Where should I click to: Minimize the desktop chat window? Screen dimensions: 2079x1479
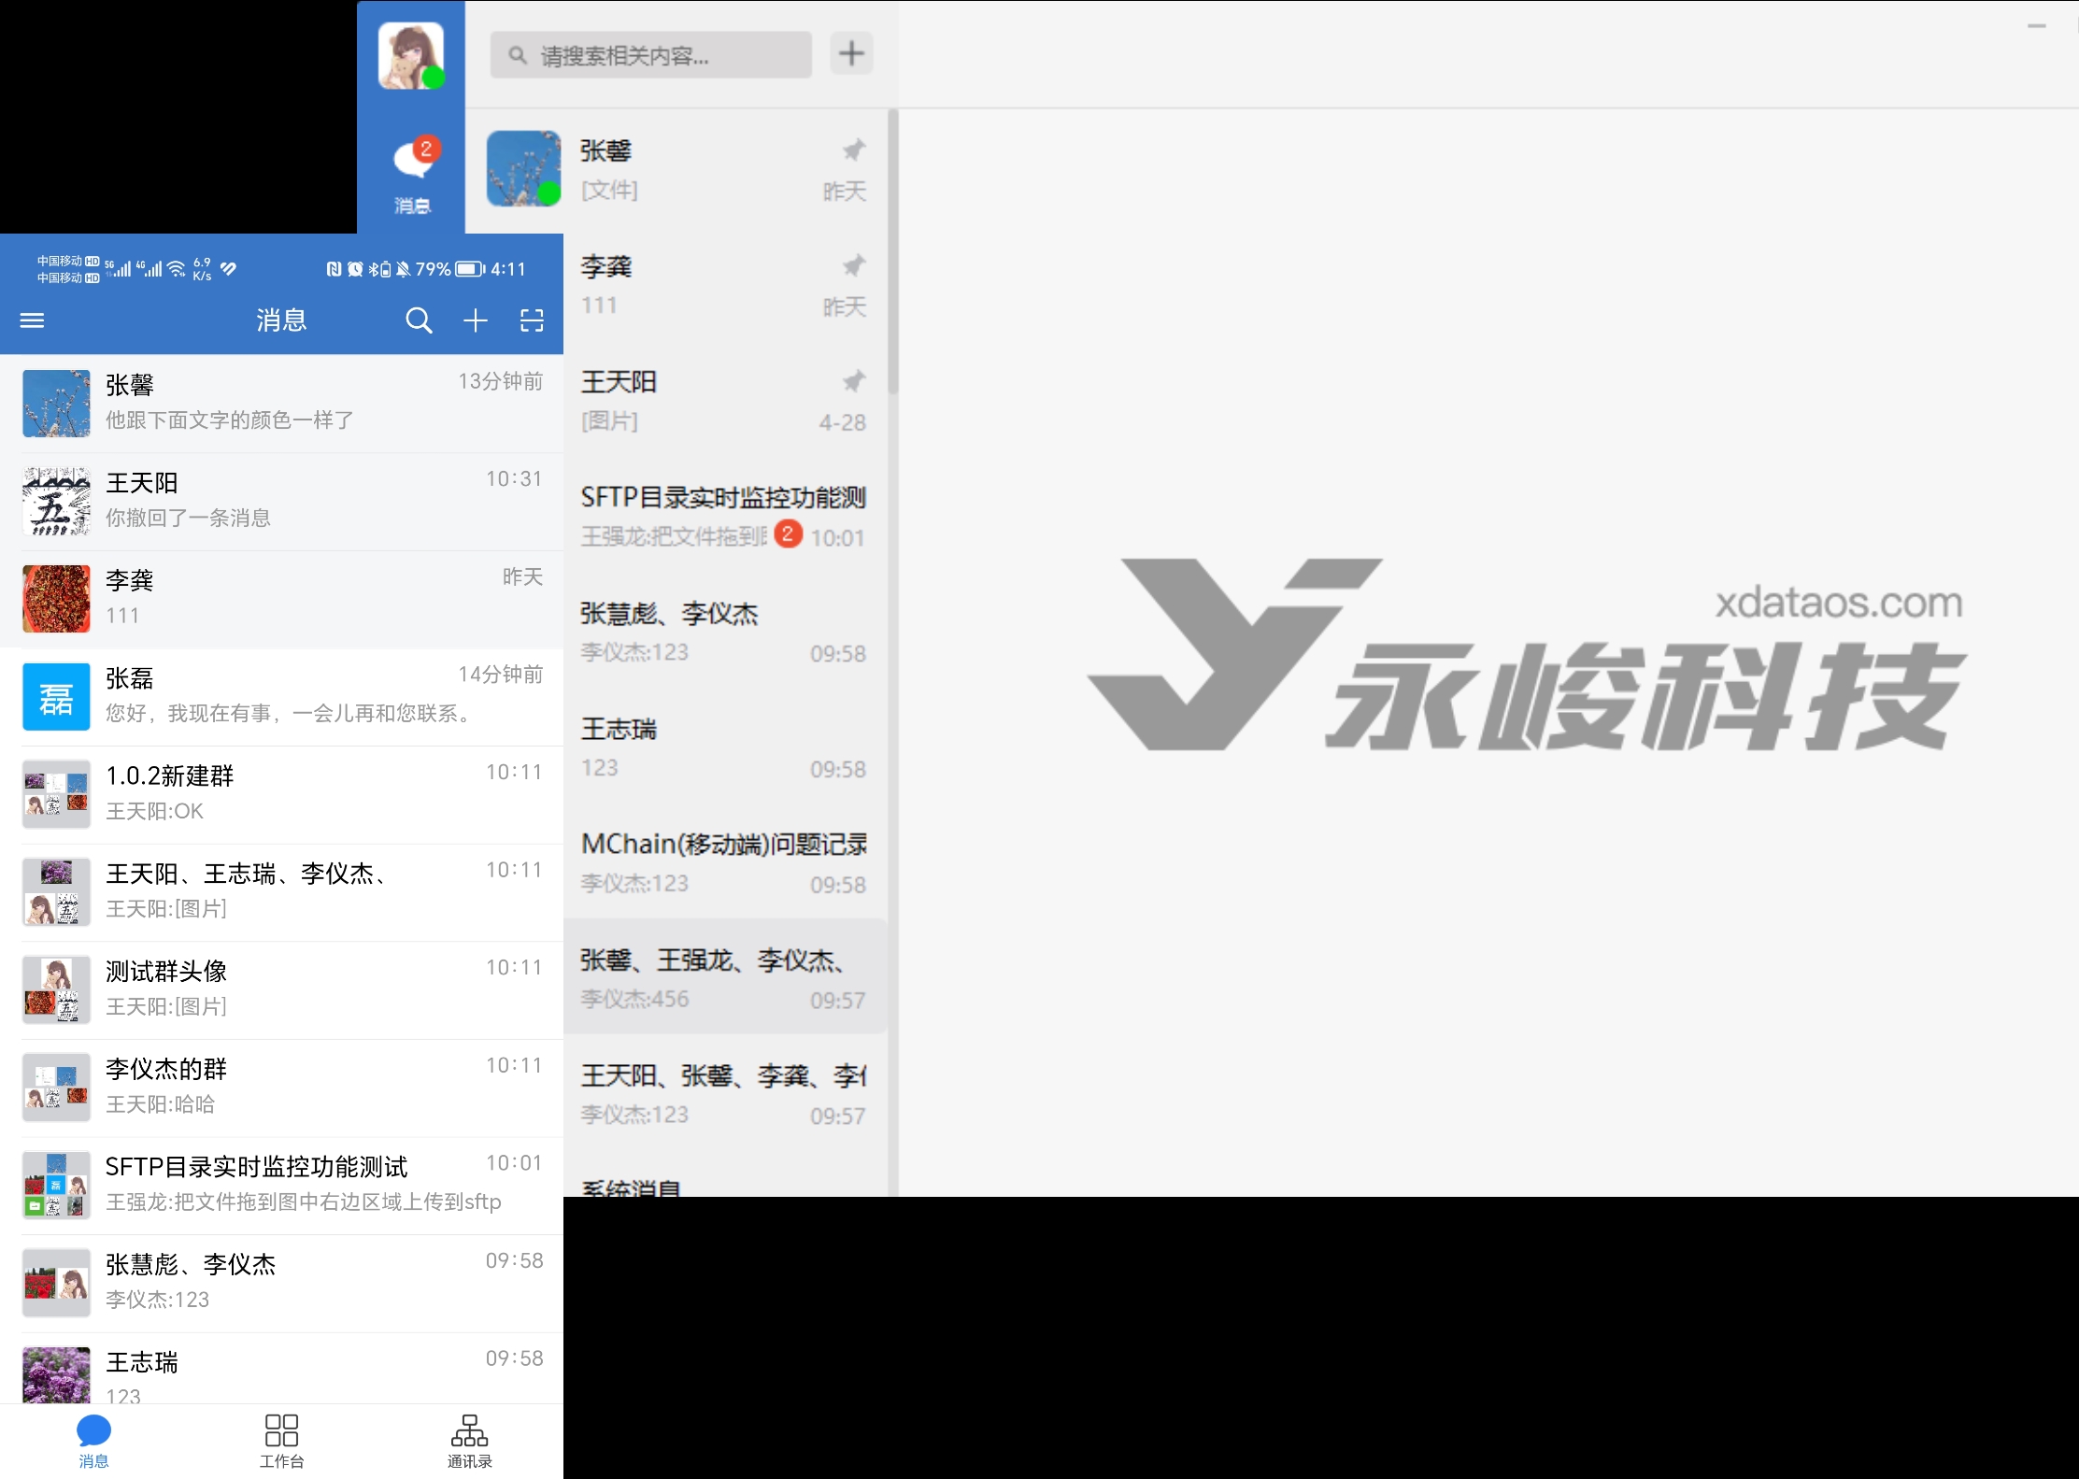[x=2037, y=26]
